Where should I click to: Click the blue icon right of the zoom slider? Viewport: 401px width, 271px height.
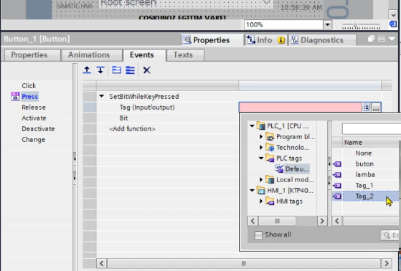[x=393, y=24]
